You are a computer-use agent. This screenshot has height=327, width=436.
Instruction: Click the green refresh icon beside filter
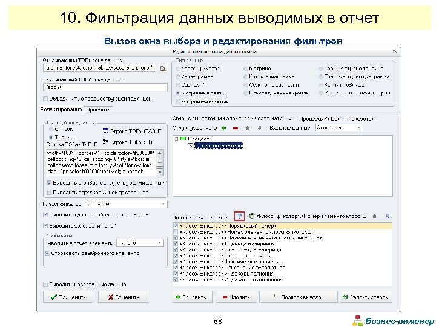click(252, 216)
